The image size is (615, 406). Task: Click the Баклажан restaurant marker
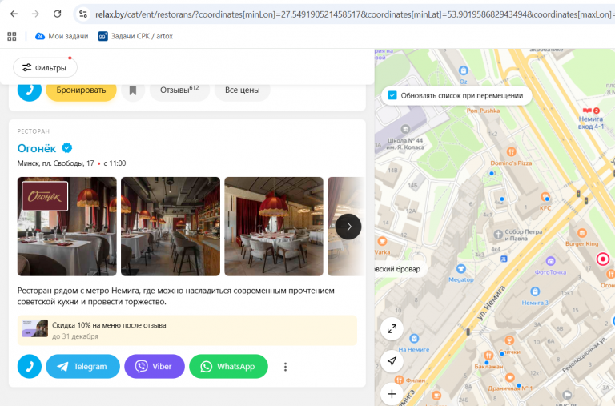click(488, 356)
